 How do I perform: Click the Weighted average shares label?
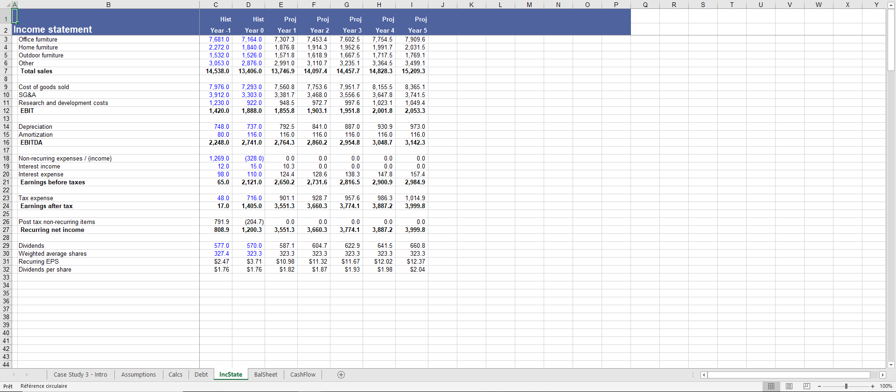coord(52,254)
